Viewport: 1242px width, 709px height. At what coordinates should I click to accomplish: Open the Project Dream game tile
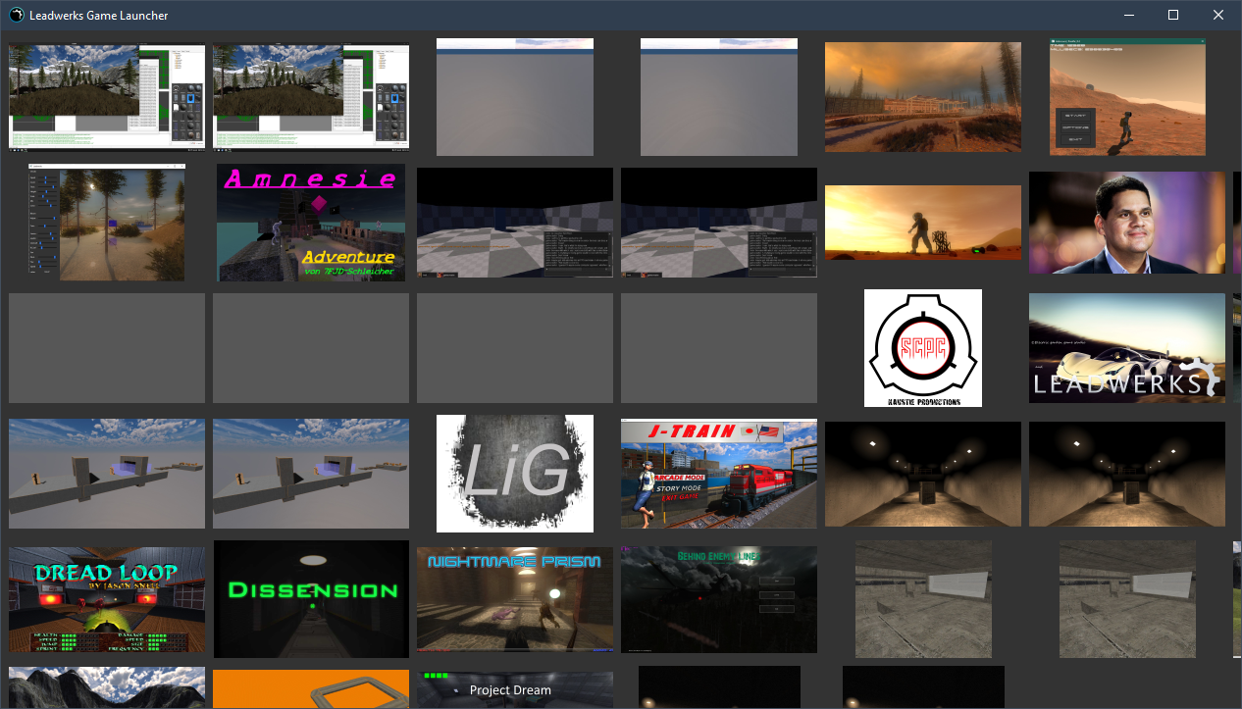click(x=515, y=689)
